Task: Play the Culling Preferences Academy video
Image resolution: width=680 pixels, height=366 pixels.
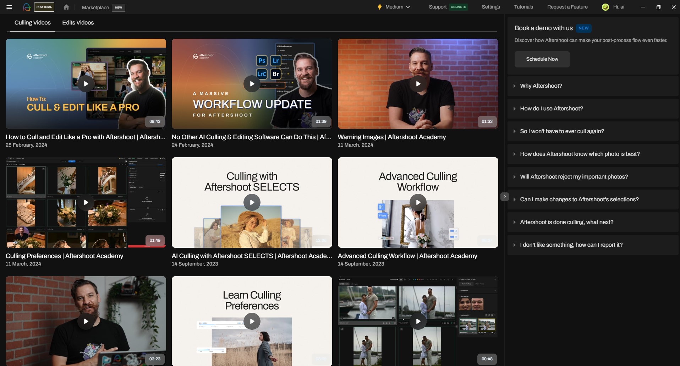Action: click(x=86, y=202)
